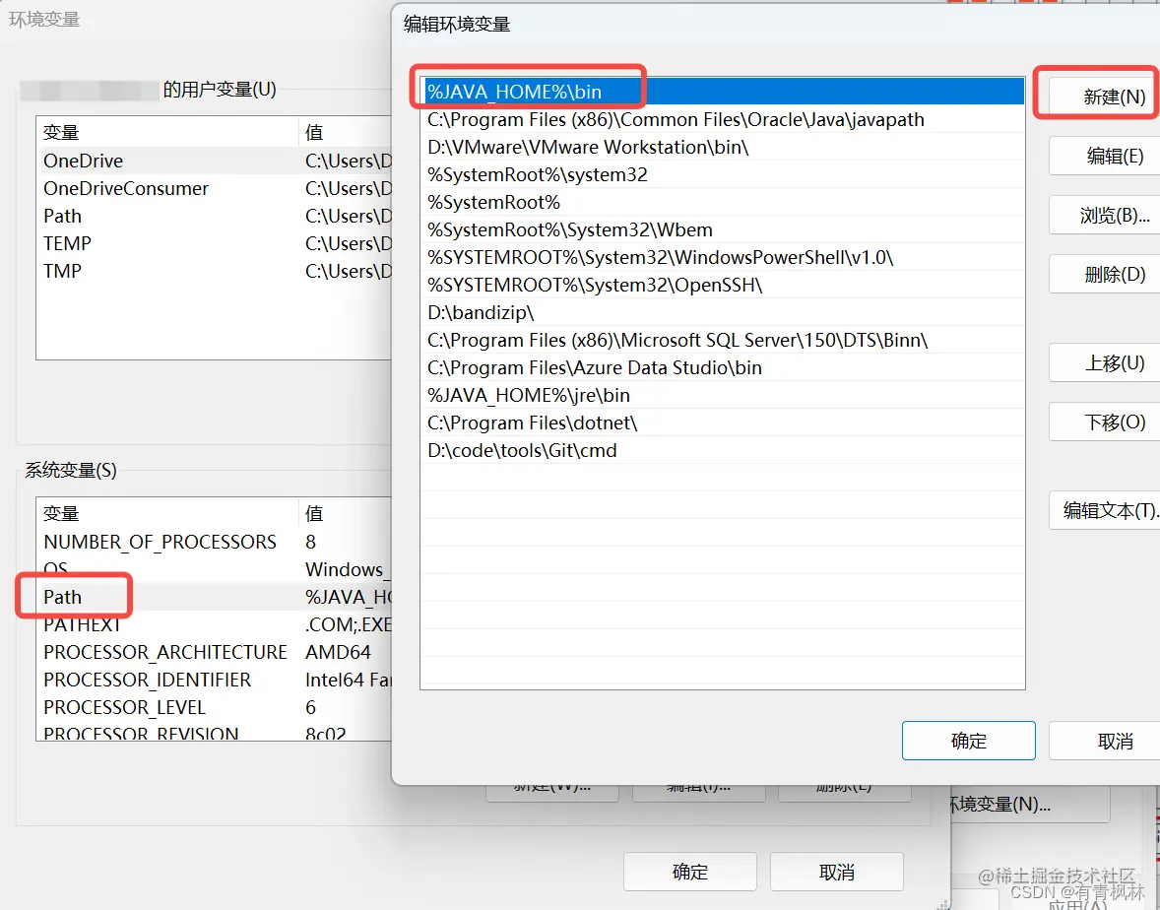1160x910 pixels.
Task: Select the C:\Program Files\dotnet\ entry
Action: (x=724, y=422)
